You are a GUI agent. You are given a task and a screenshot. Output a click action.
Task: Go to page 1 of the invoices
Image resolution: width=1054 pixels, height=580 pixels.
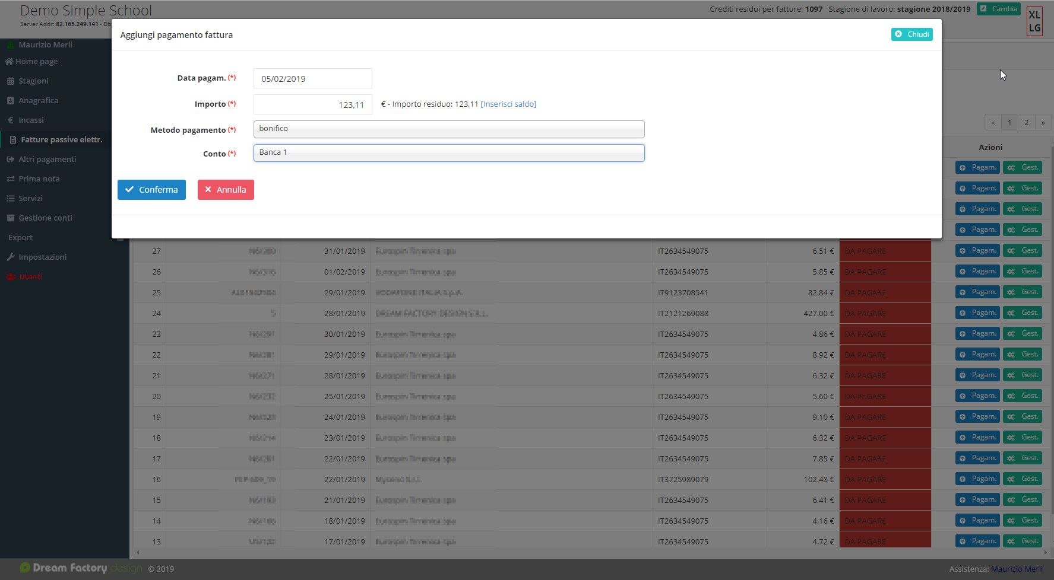(x=1009, y=122)
